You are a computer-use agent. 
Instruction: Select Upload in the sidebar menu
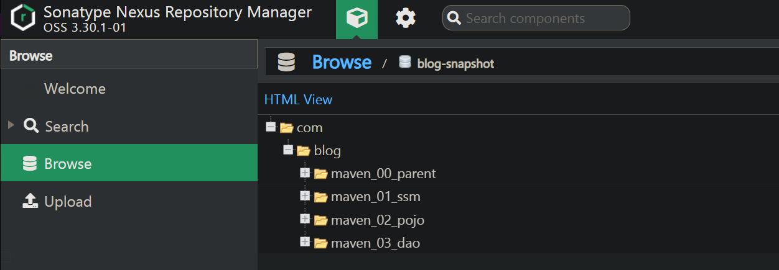67,202
